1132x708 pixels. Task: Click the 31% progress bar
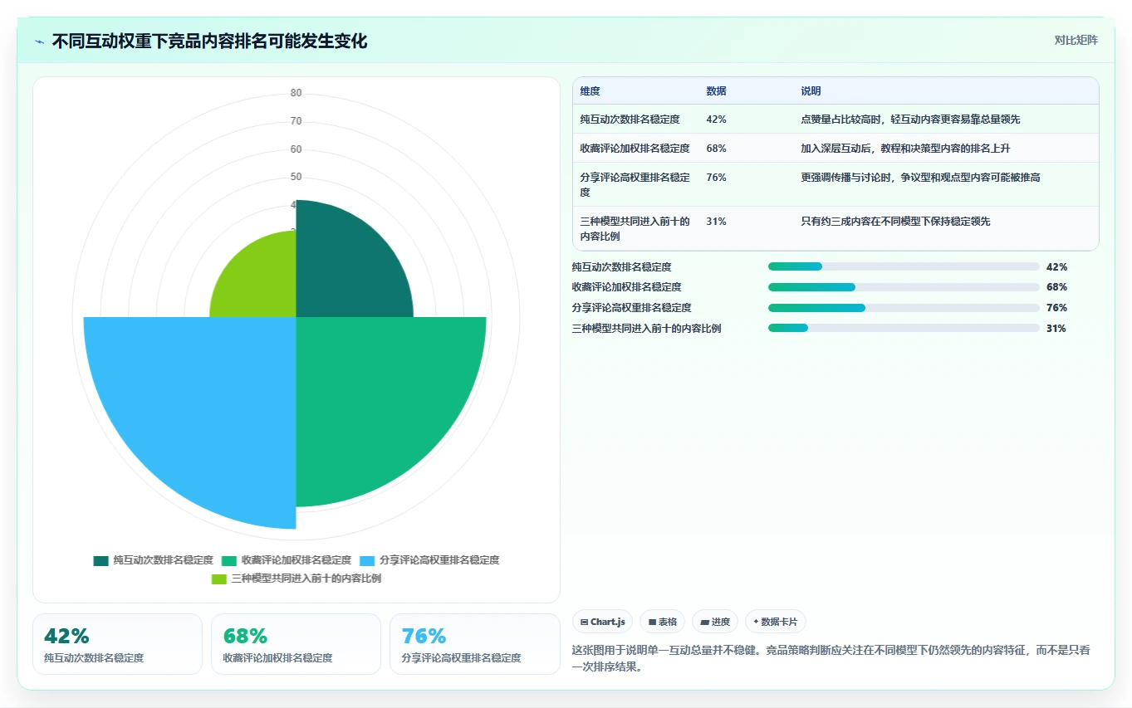coord(904,328)
